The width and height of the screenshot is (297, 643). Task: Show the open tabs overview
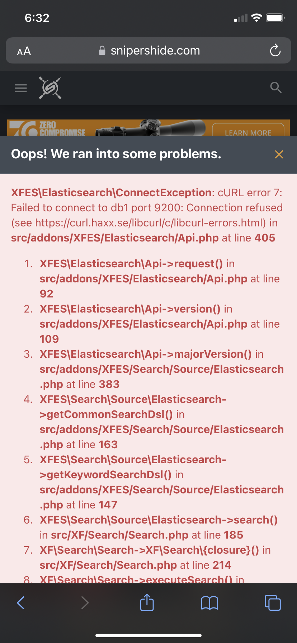273,602
